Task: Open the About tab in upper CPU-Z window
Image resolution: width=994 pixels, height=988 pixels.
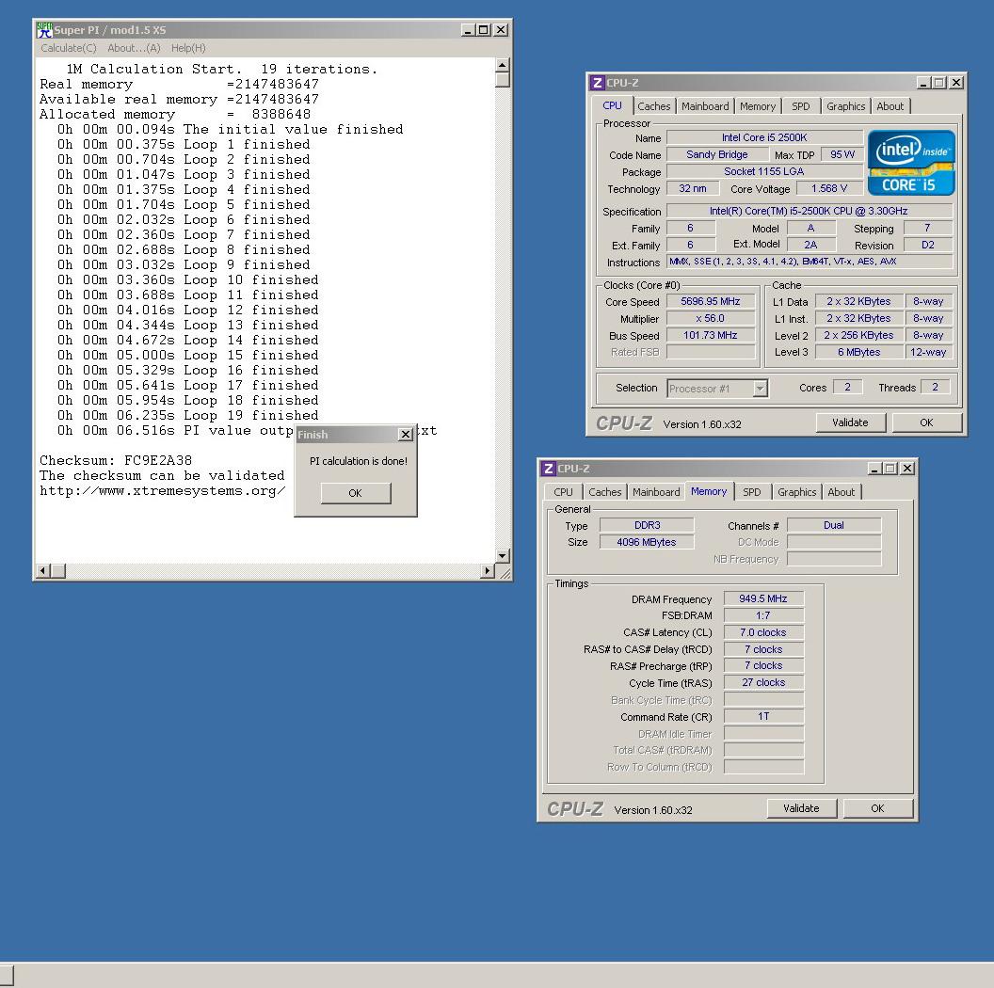Action: [890, 106]
